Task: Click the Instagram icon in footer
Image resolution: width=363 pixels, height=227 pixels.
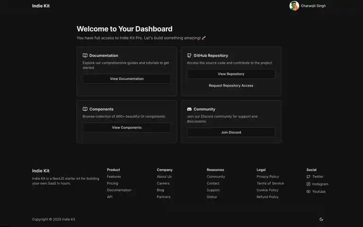Action: (x=308, y=184)
